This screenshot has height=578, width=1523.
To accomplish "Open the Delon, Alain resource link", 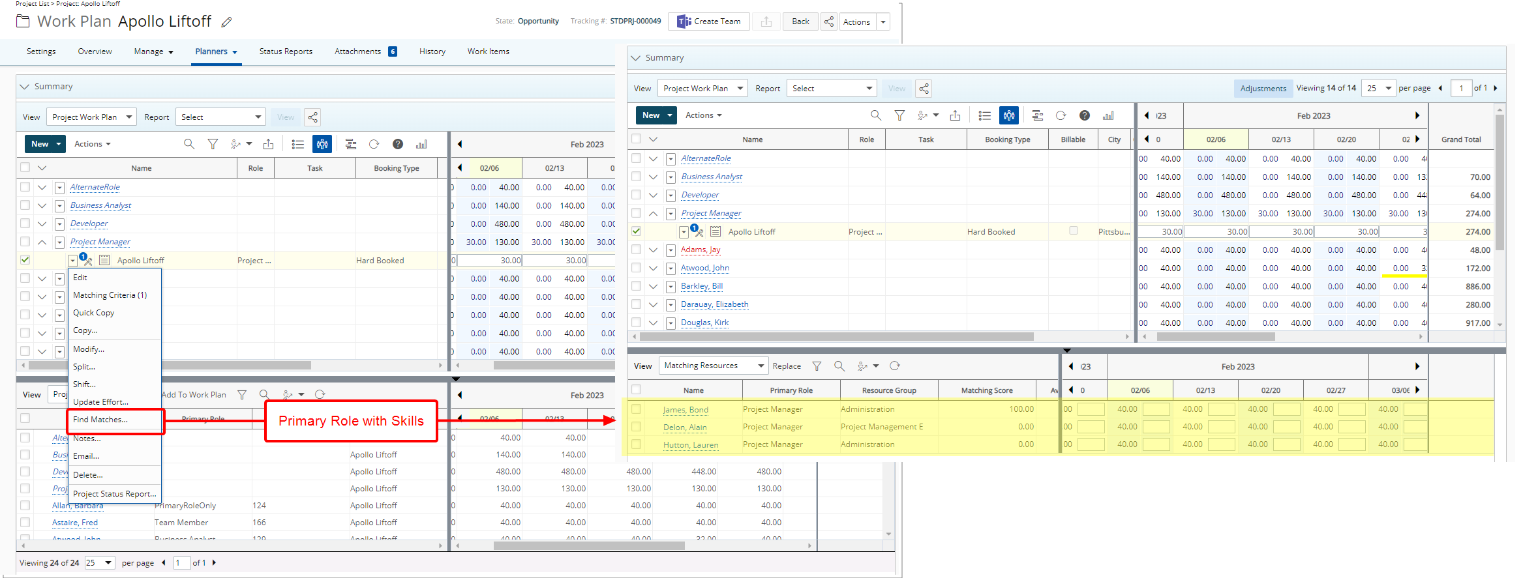I will pos(685,427).
